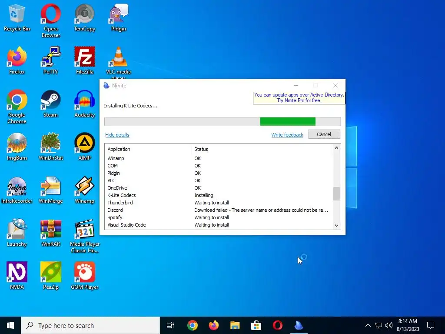Screen dimensions: 445x334
Task: Open Chrome from the taskbar
Action: pyautogui.click(x=193, y=325)
